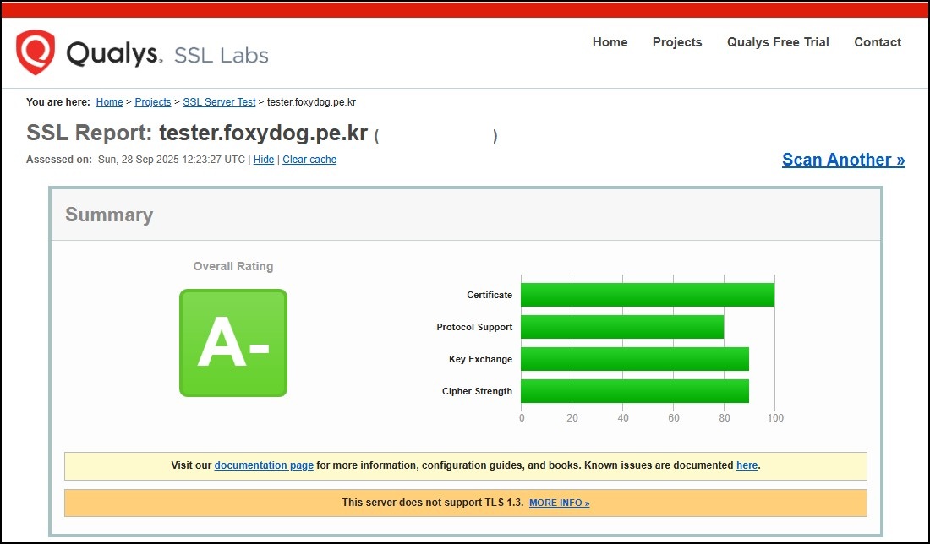The width and height of the screenshot is (930, 544).
Task: Open the Qualys Free Trial menu item
Action: pos(778,42)
